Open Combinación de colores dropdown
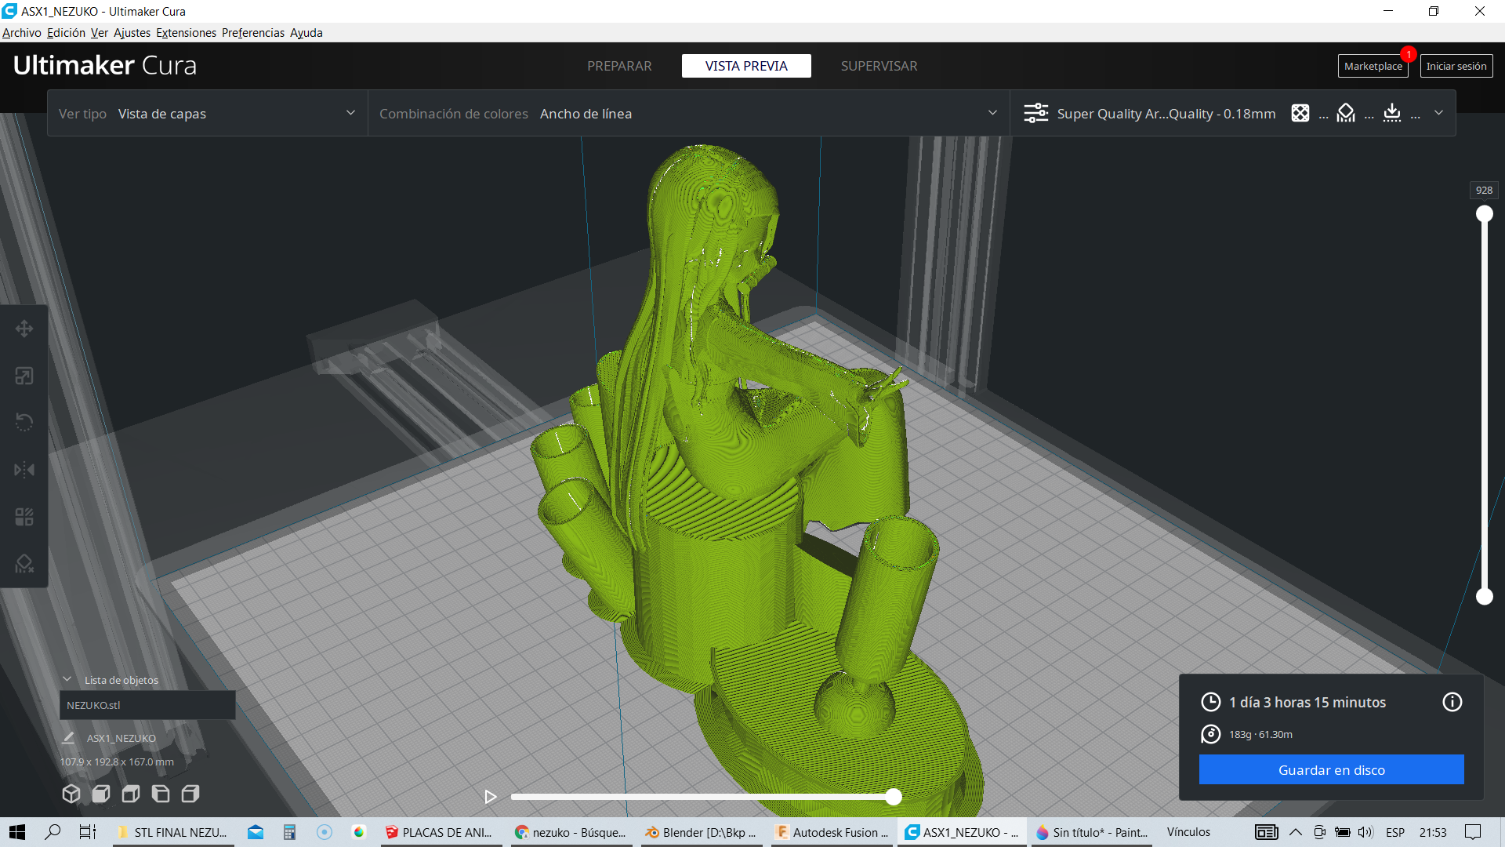The height and width of the screenshot is (847, 1505). pyautogui.click(x=688, y=114)
